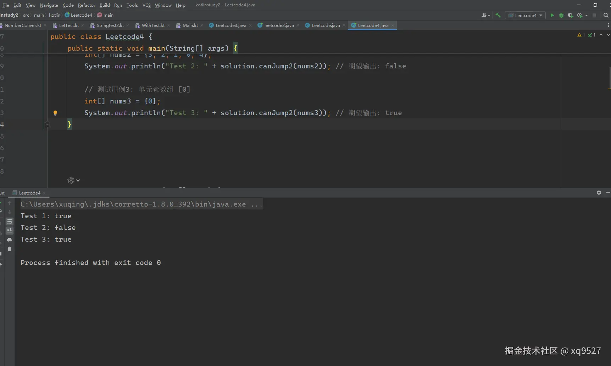Click the editor vertical scrollbar warning stripe
The height and width of the screenshot is (366, 611).
tap(609, 88)
